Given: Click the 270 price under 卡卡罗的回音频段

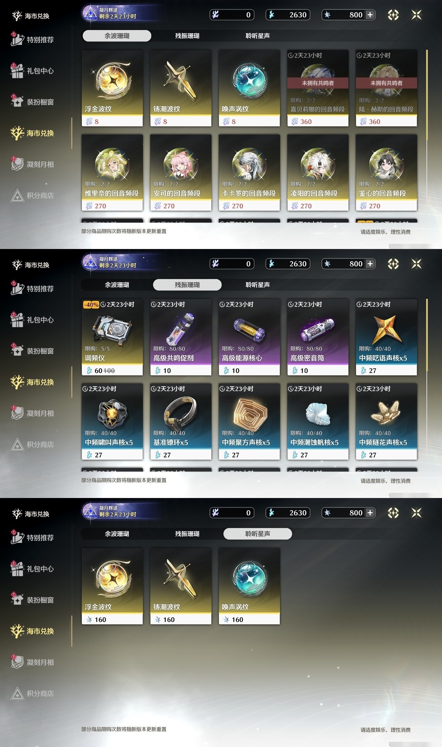Looking at the screenshot, I should tap(237, 206).
